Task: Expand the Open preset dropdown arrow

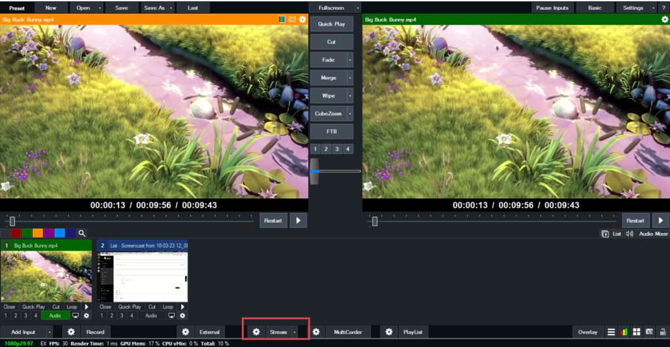Action: tap(100, 8)
